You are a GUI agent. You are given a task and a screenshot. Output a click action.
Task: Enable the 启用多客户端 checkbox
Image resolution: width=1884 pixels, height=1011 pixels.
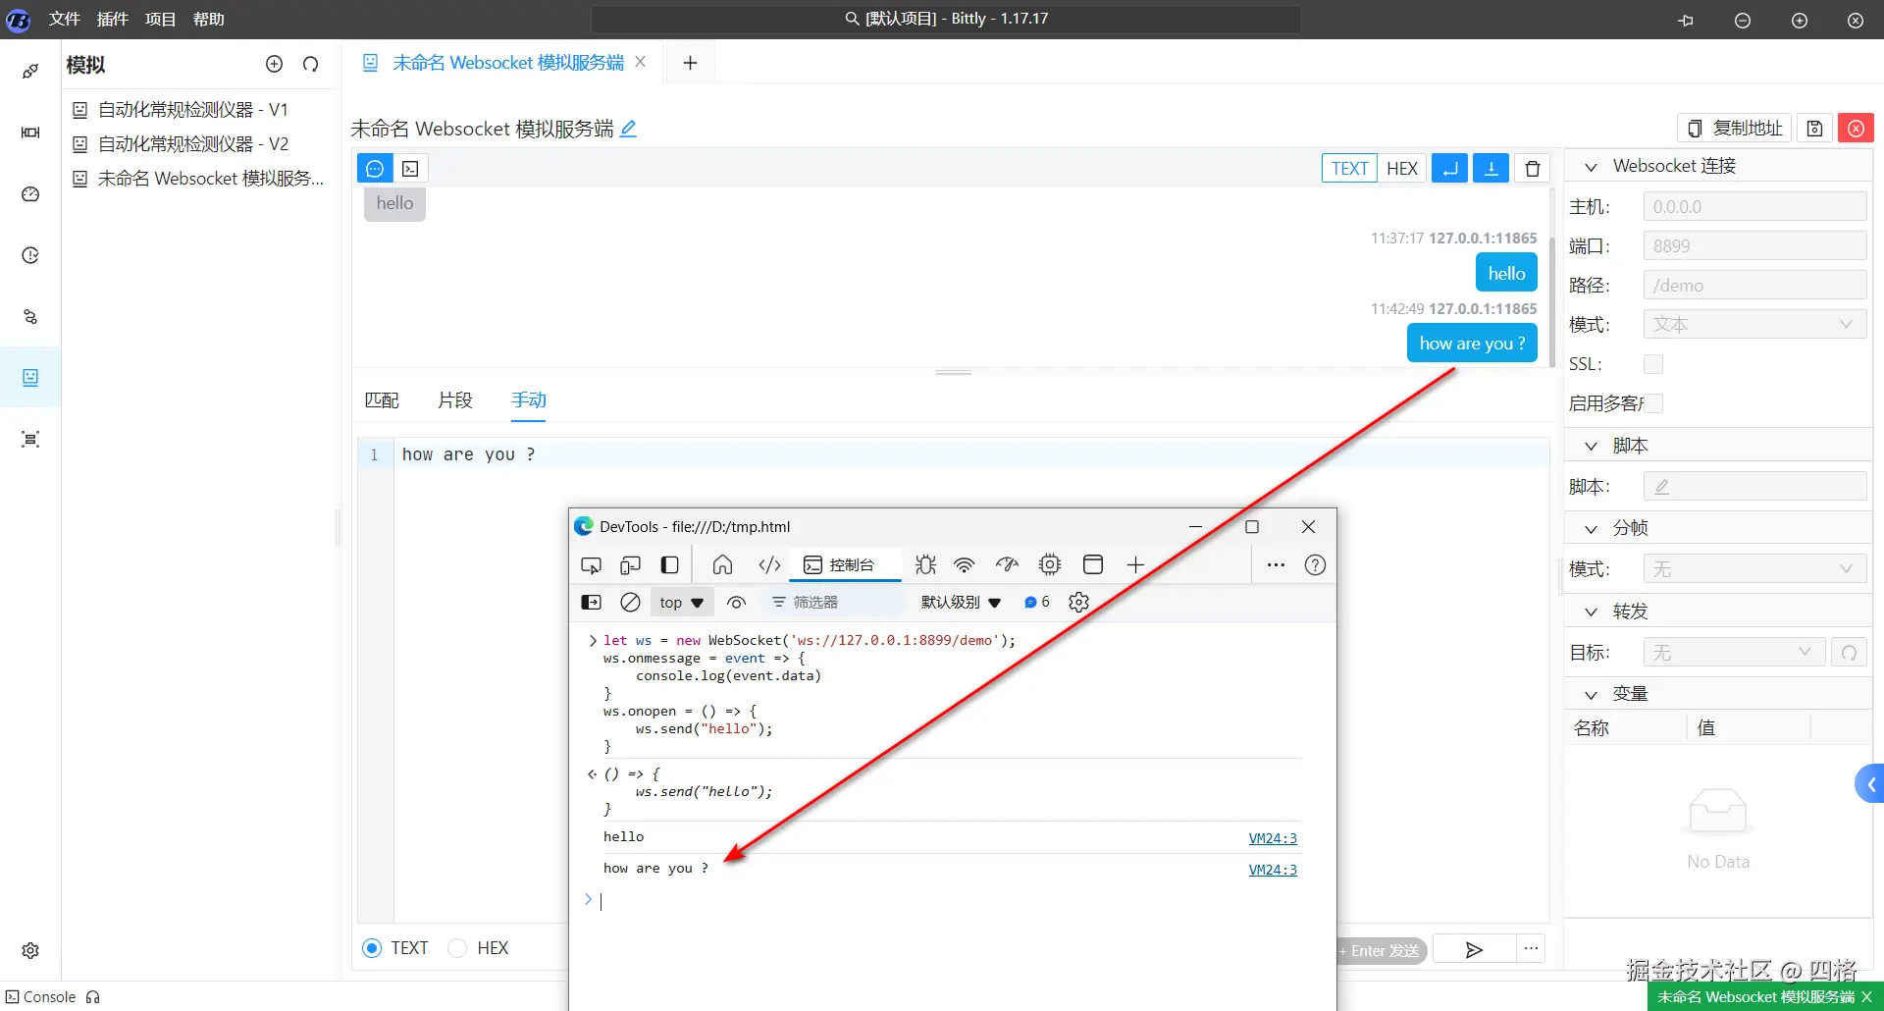click(1653, 403)
